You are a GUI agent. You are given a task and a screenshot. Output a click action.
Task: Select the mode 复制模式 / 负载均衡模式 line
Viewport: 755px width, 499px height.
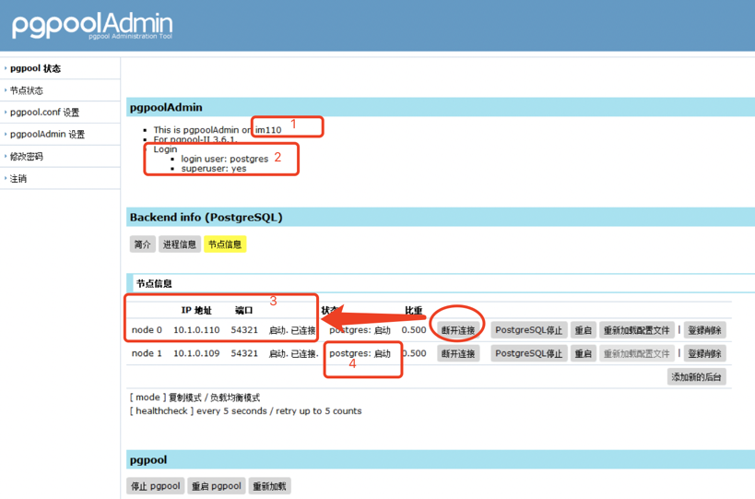(195, 398)
